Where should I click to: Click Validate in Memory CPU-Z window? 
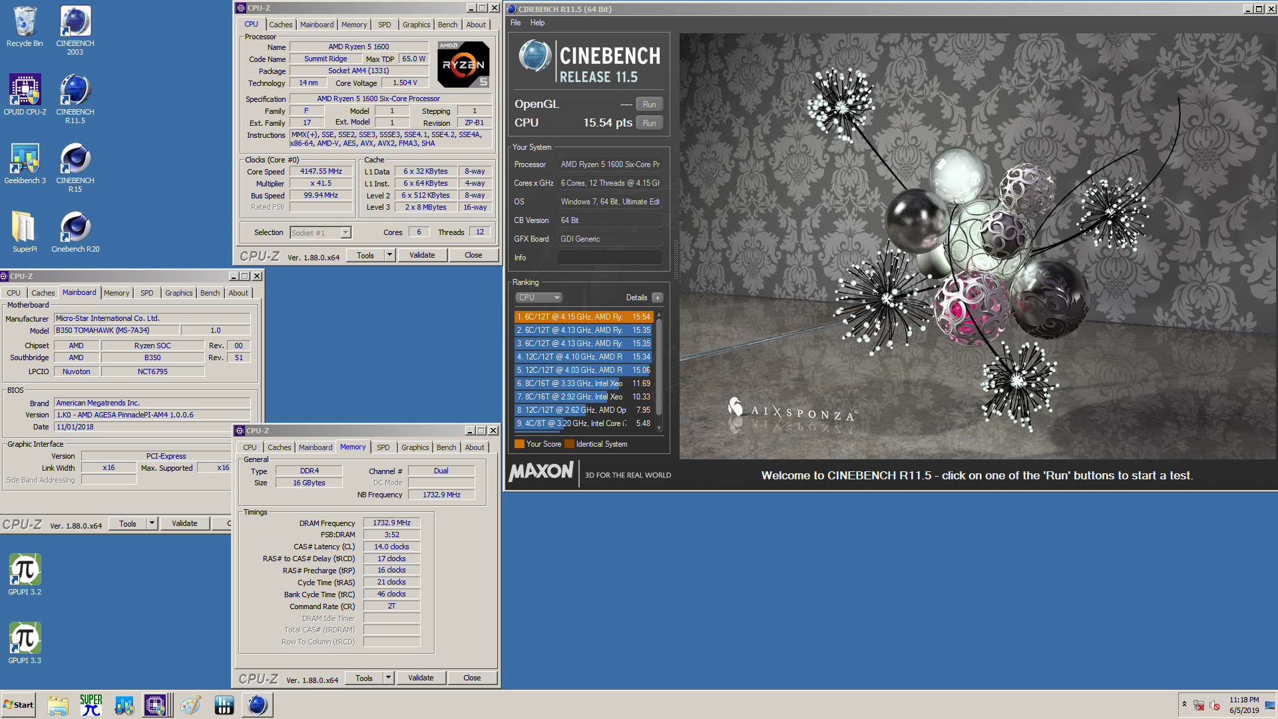click(x=421, y=678)
